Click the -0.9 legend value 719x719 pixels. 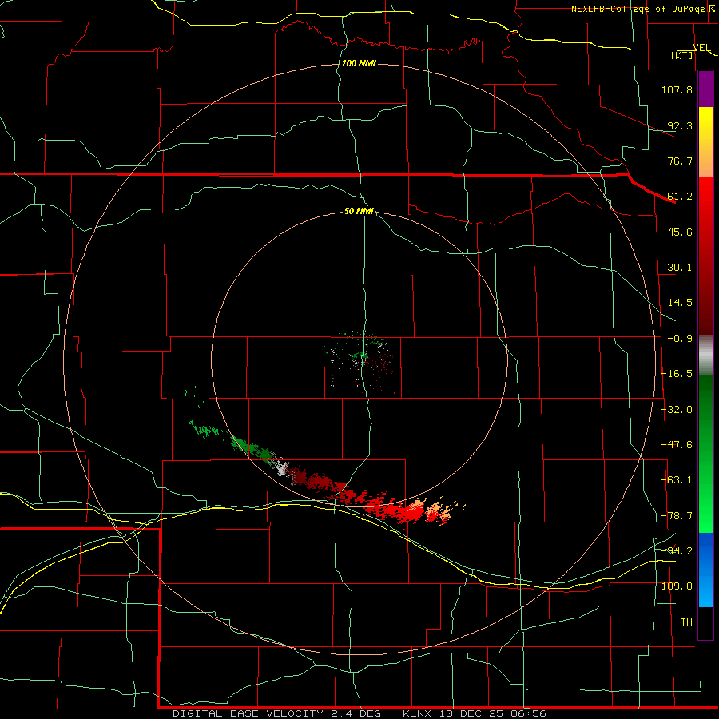[x=680, y=339]
